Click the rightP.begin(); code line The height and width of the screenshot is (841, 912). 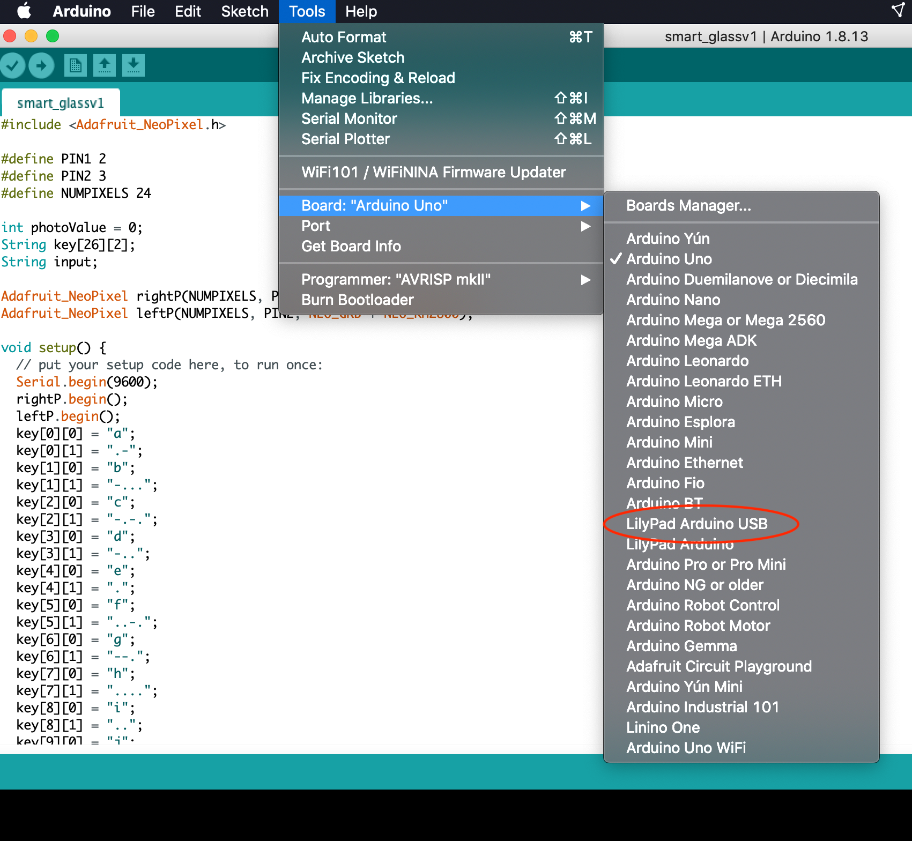(72, 399)
